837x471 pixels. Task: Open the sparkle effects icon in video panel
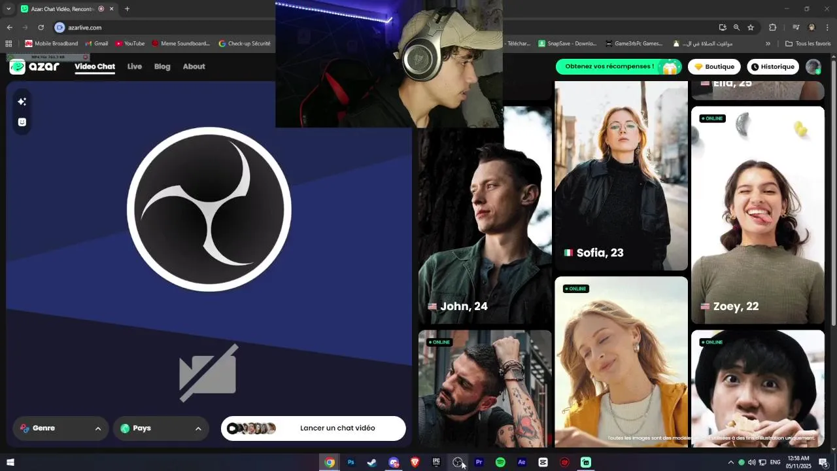click(x=22, y=101)
